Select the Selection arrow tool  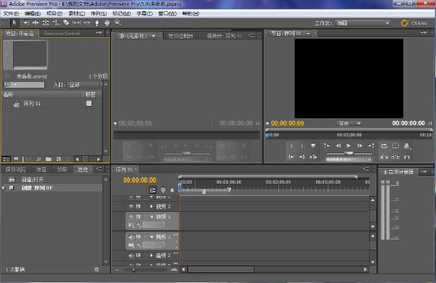point(15,22)
